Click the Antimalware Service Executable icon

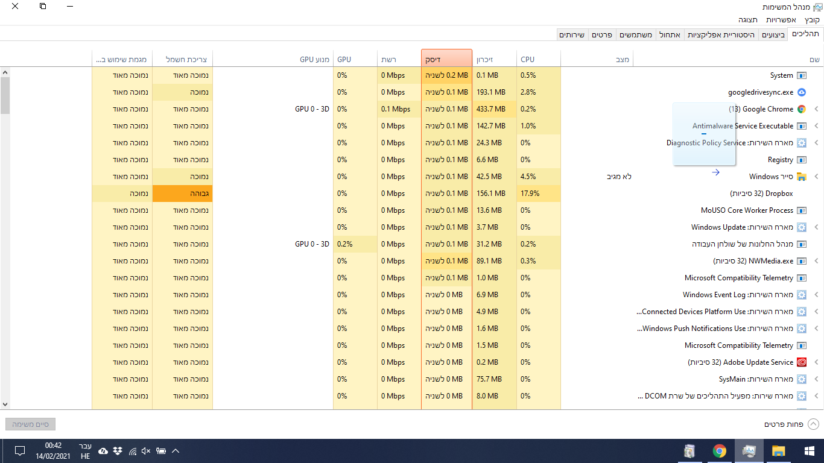(x=801, y=126)
